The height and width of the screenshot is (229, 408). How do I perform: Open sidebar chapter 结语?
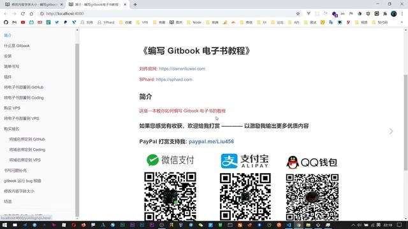(8, 202)
